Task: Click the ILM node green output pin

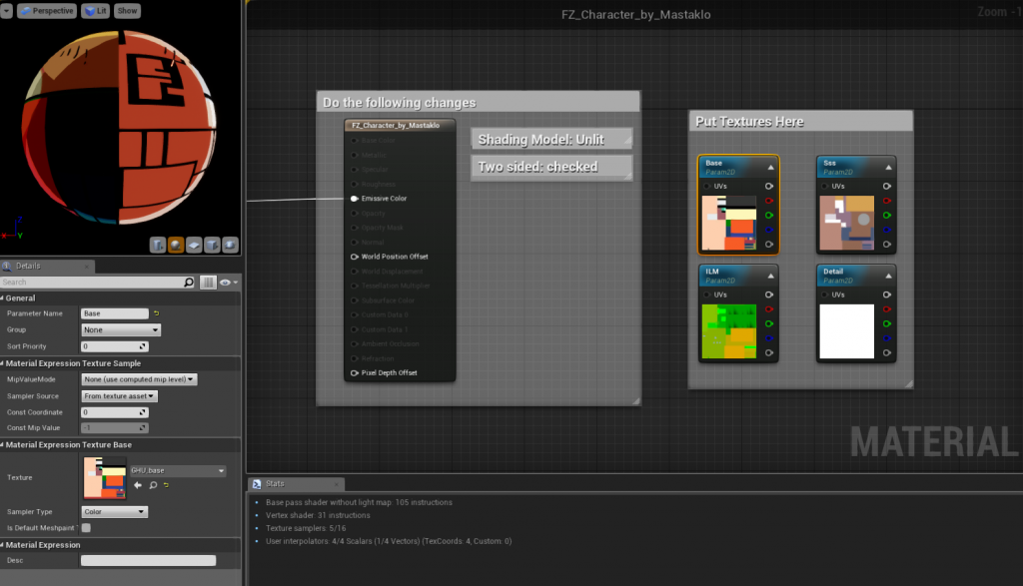Action: coord(769,324)
